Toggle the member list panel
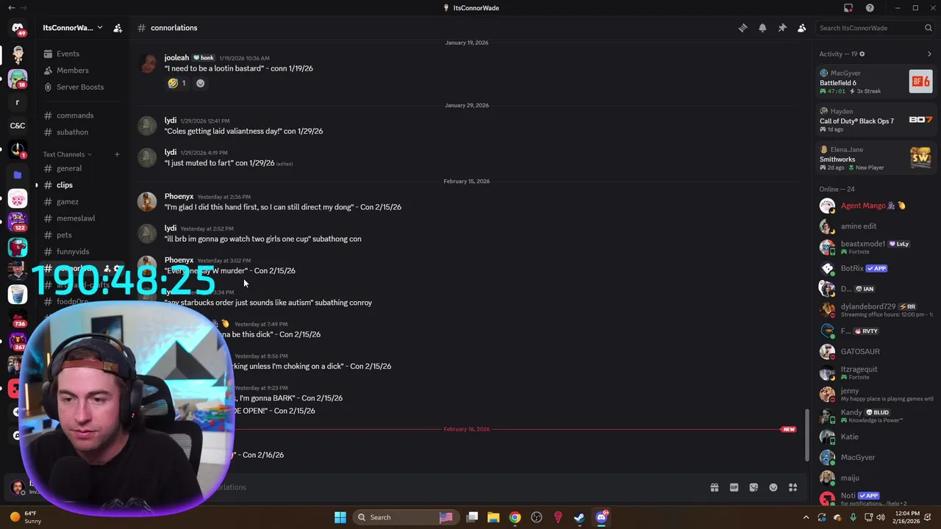Viewport: 941px width, 529px height. pos(802,28)
